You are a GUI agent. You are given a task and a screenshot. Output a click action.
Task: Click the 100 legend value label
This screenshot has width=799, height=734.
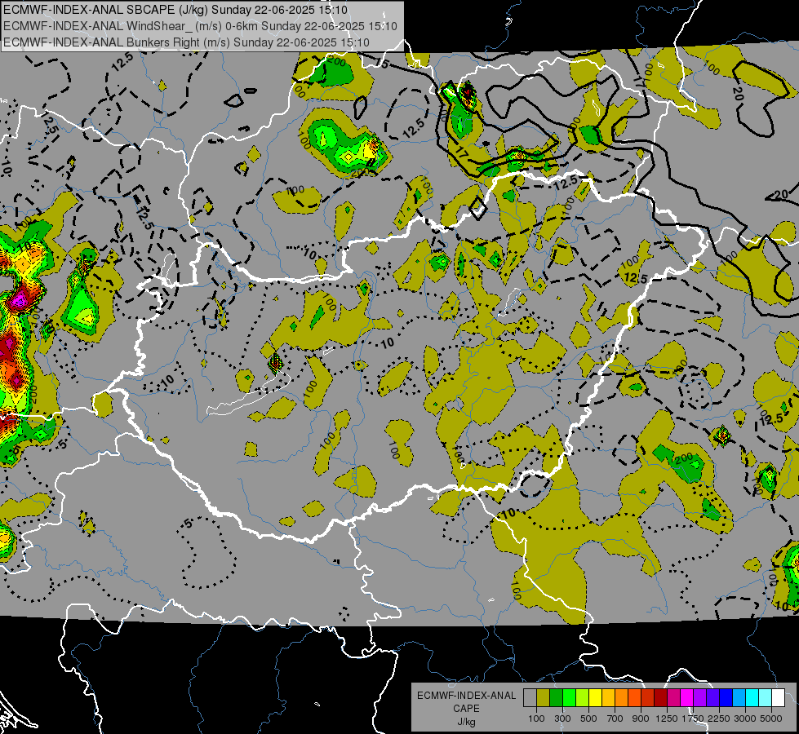[536, 719]
